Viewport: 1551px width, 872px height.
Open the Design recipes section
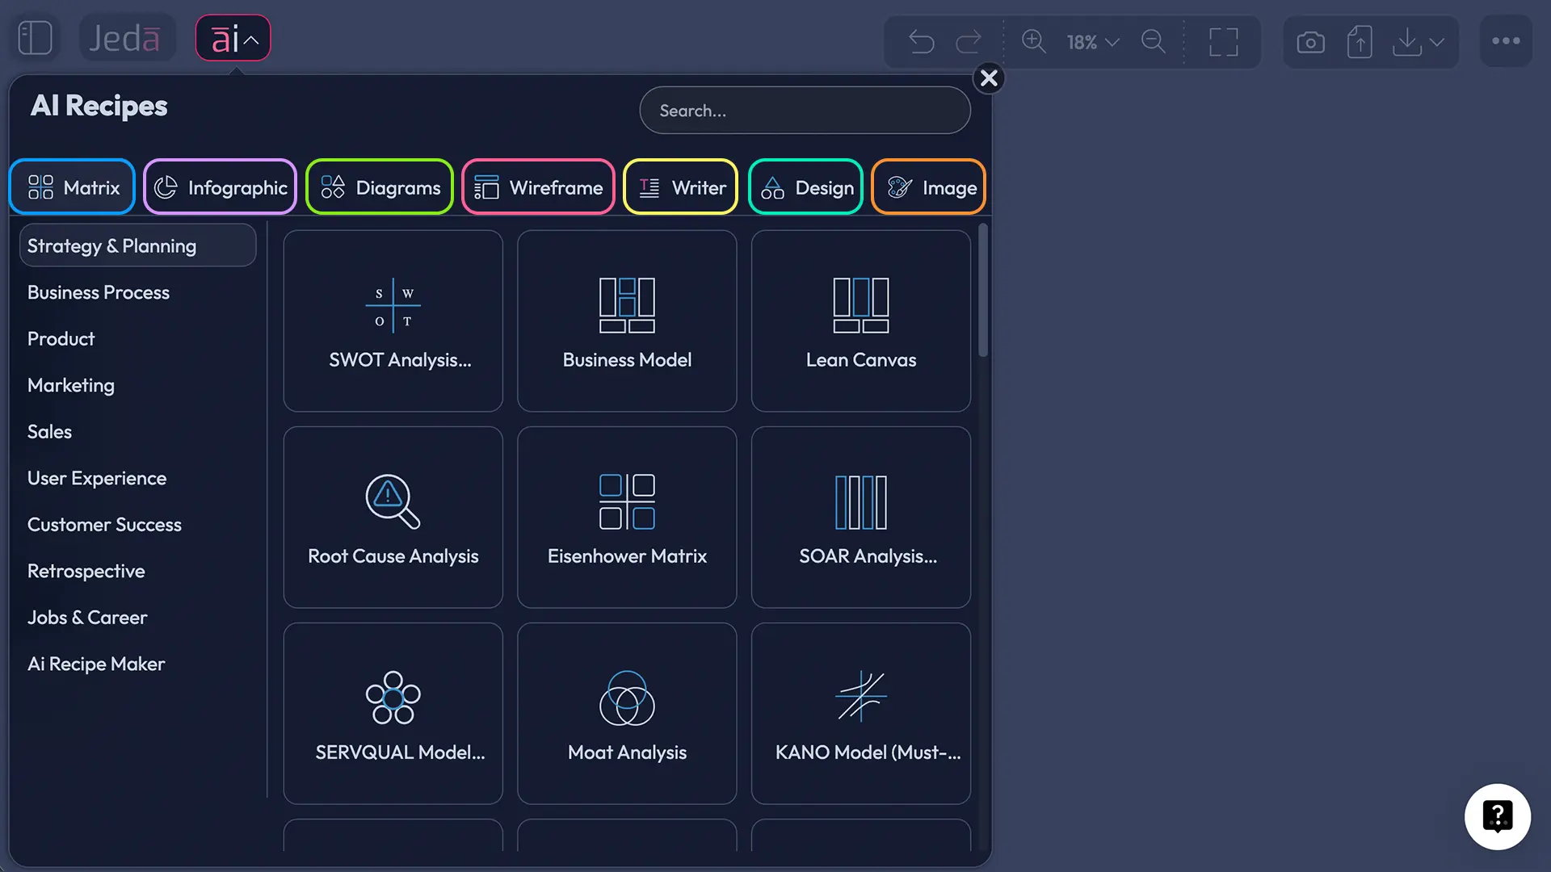point(805,187)
